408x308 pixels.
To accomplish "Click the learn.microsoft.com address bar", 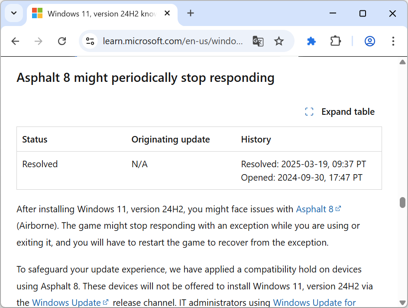I will 173,41.
